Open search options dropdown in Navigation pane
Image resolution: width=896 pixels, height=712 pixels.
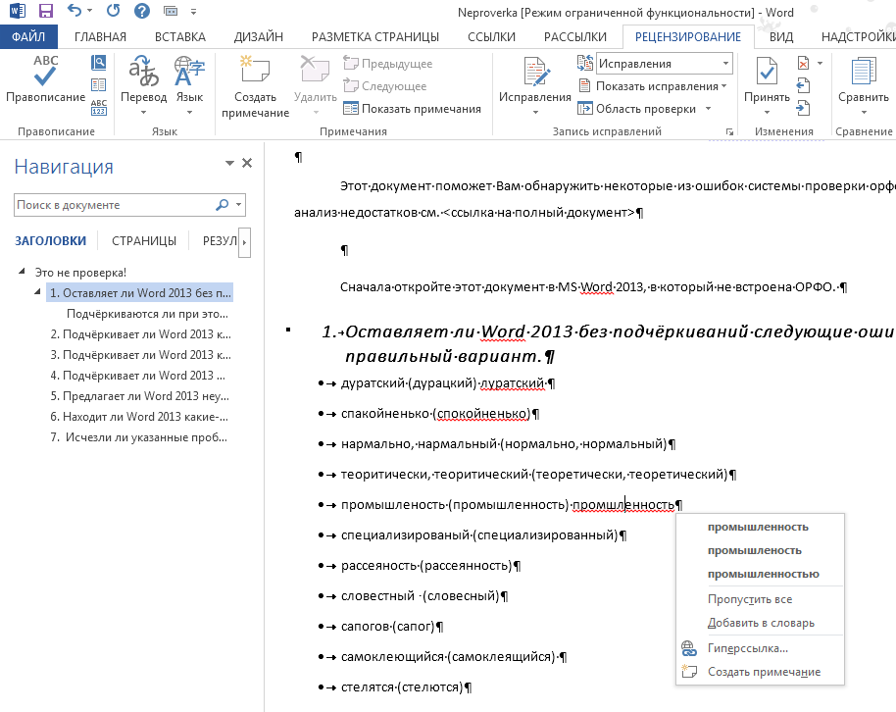[239, 205]
